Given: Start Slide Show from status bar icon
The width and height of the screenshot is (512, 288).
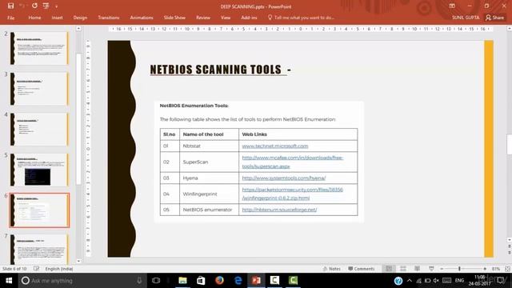Looking at the screenshot, I should point(431,269).
